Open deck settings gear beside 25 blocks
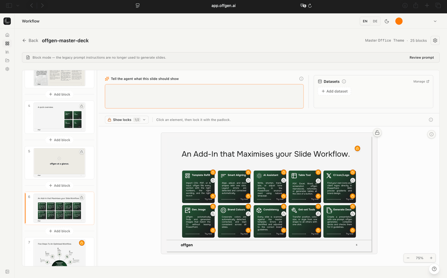This screenshot has width=447, height=278. 435,40
